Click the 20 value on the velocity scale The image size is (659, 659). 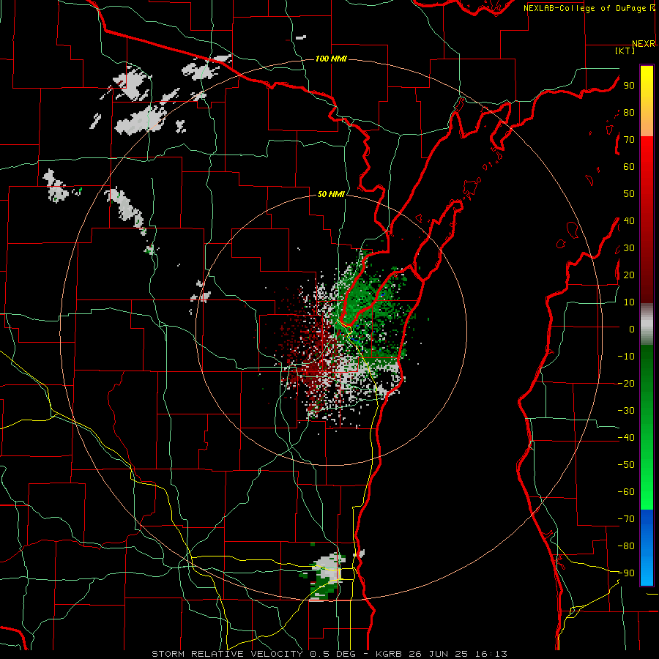629,275
